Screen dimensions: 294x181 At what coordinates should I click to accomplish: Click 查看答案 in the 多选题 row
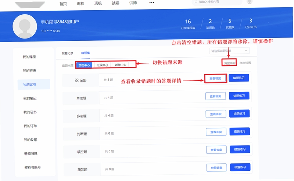216,114
